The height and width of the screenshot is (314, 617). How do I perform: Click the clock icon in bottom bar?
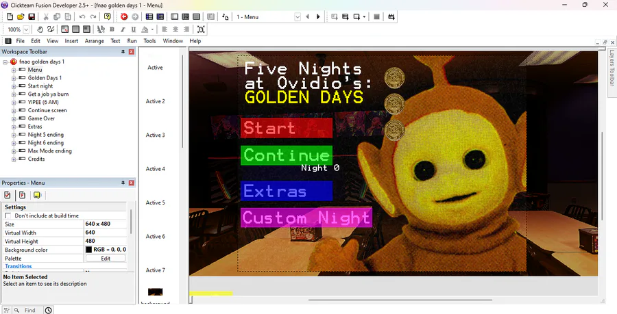(x=48, y=310)
